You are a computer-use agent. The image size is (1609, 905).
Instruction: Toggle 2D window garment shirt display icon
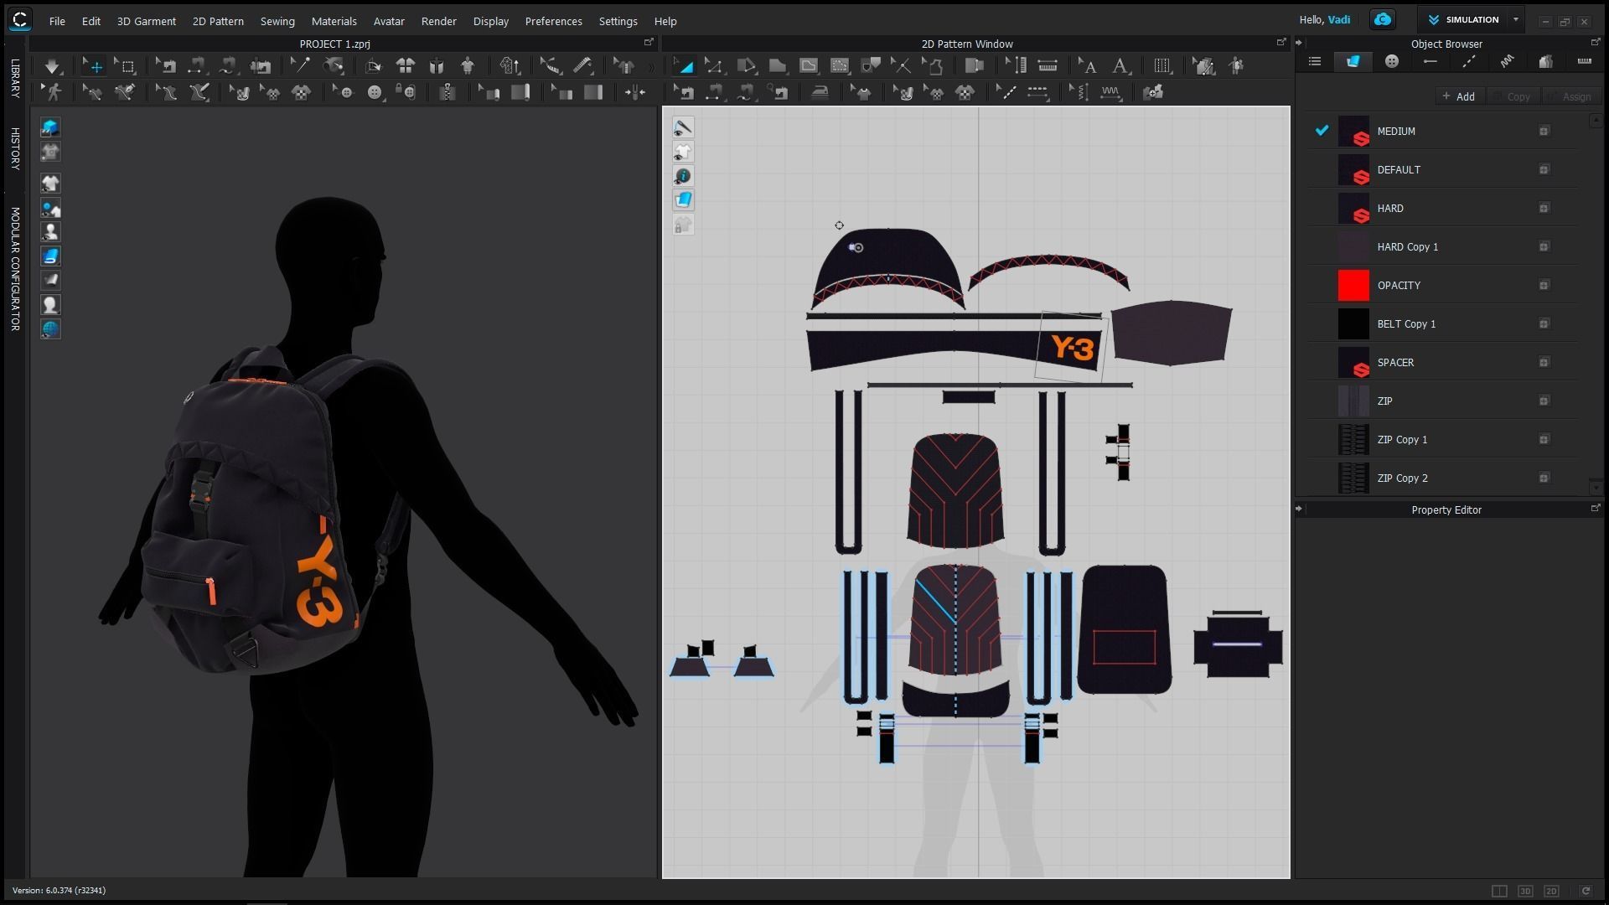(683, 152)
